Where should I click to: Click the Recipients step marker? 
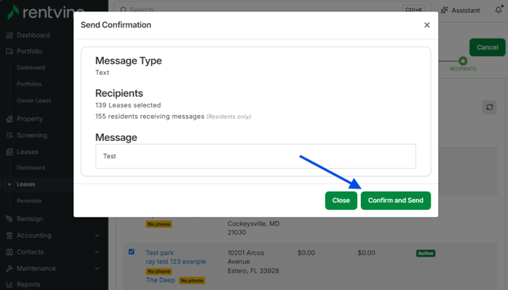tap(463, 61)
